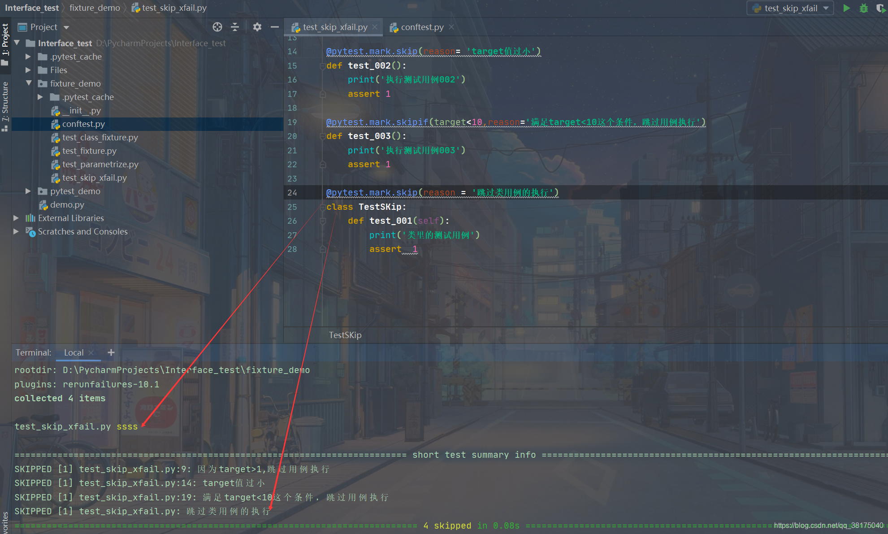Expand the root .pytest_cache folder
The image size is (888, 534).
coord(28,56)
